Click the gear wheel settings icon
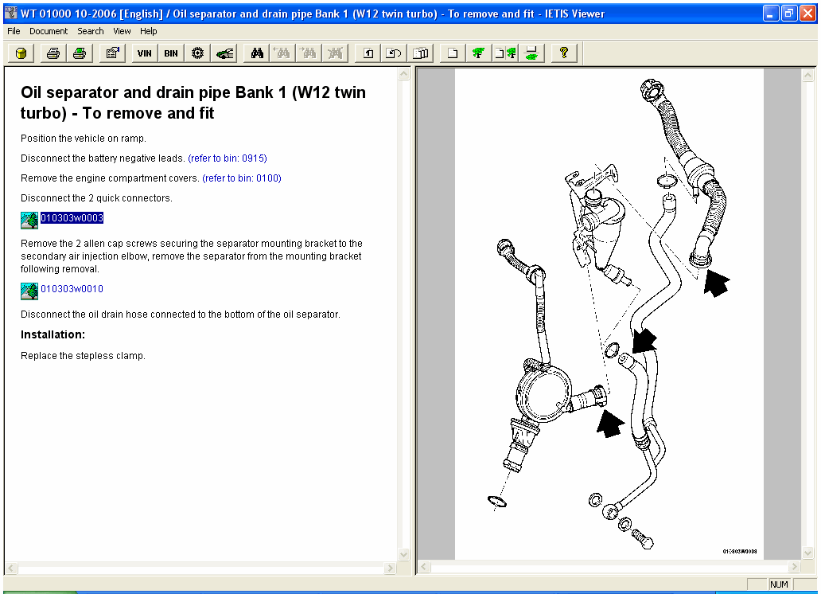Image resolution: width=821 pixels, height=594 pixels. (198, 53)
